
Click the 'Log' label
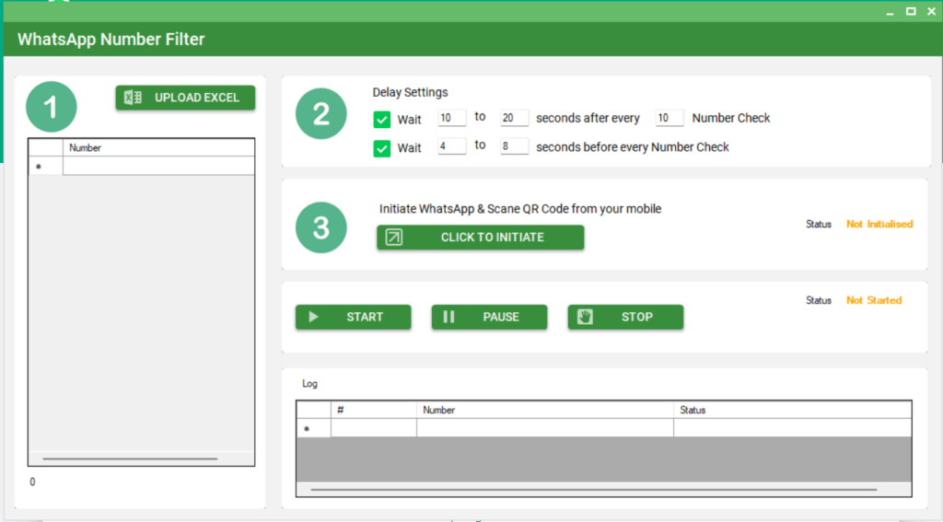click(309, 384)
